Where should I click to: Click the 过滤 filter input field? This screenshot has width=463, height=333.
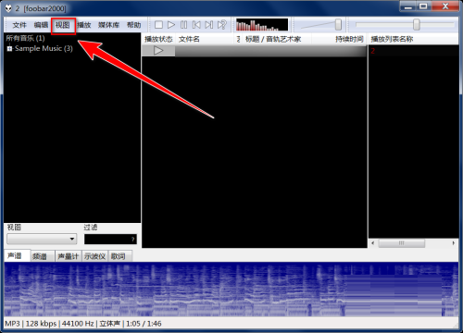[x=110, y=239]
